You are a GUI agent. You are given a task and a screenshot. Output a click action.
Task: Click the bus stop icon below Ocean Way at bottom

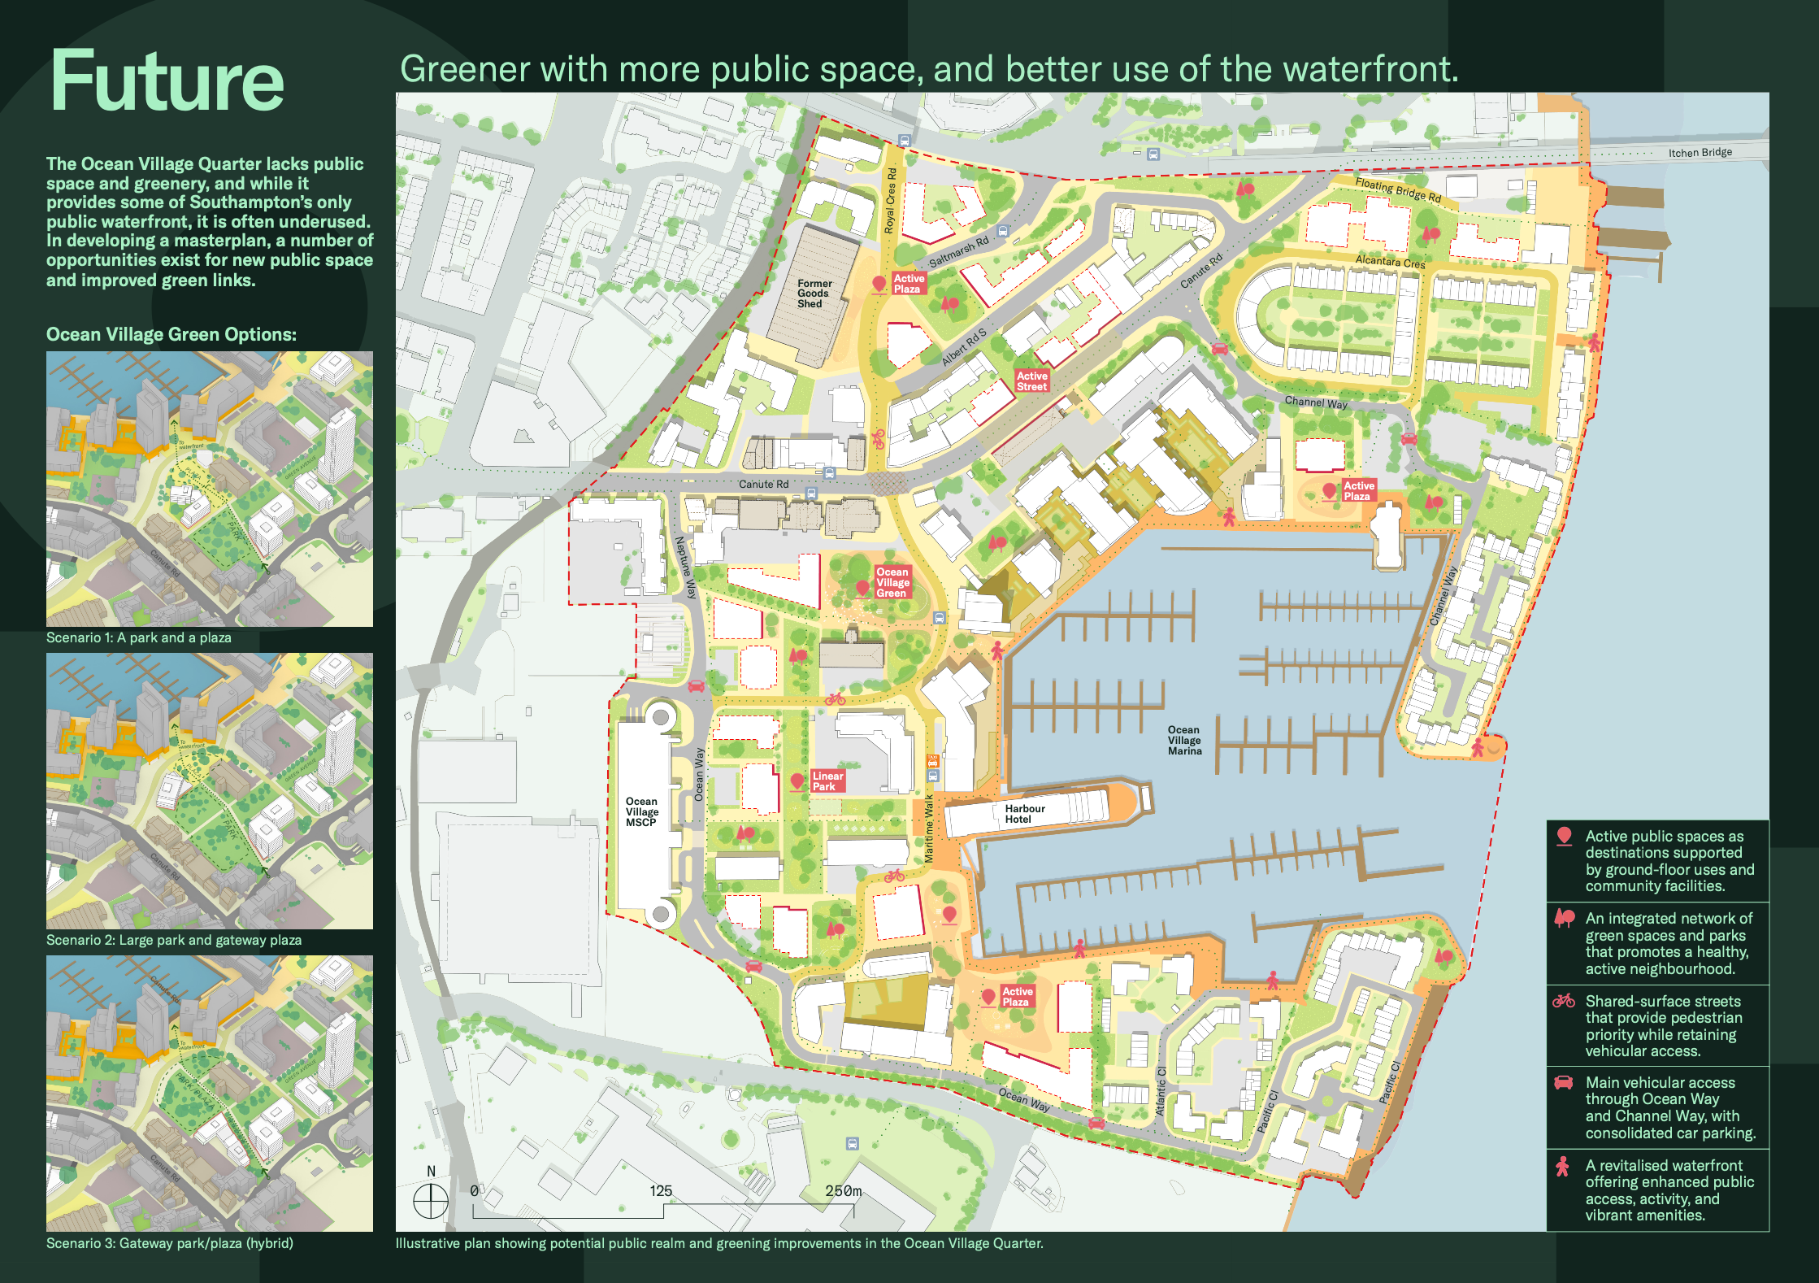point(852,1143)
